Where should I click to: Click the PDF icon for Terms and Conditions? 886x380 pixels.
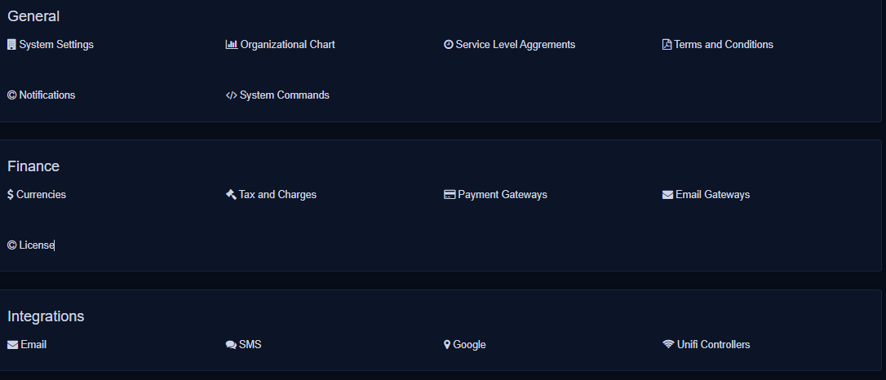667,45
